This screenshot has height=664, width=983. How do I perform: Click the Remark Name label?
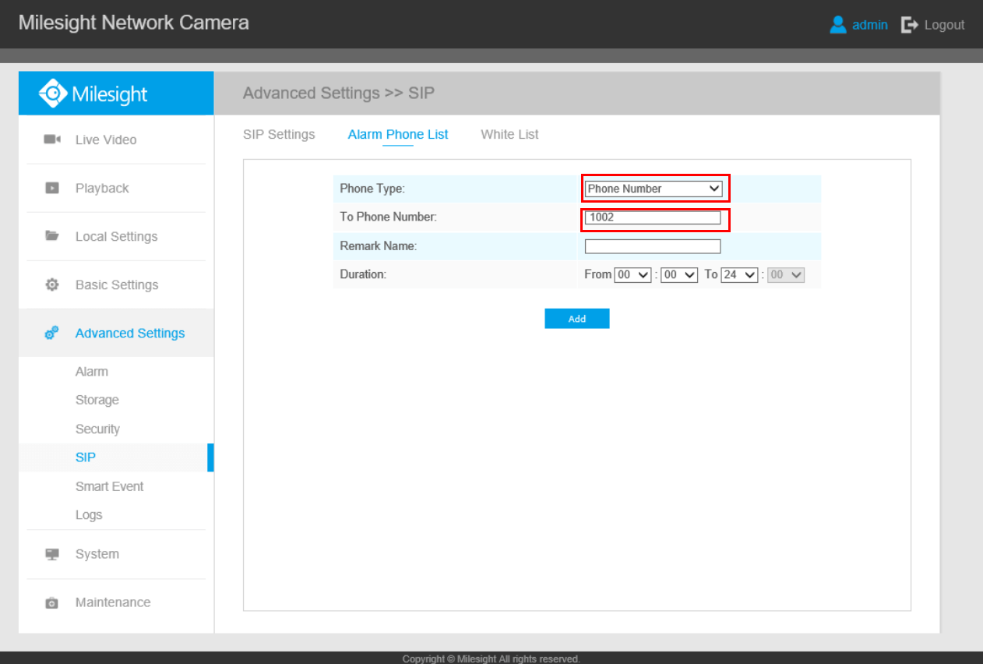pyautogui.click(x=379, y=246)
